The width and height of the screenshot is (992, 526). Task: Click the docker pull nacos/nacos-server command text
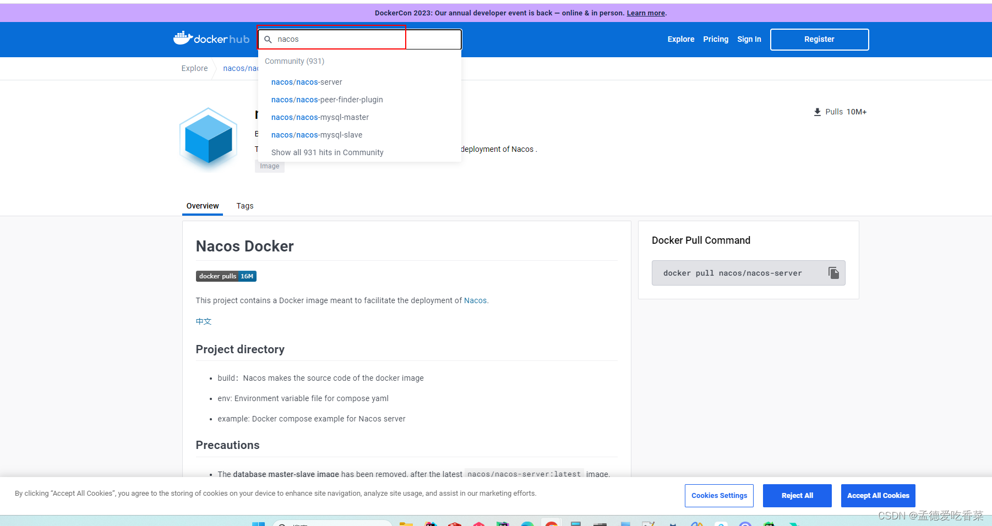coord(732,273)
